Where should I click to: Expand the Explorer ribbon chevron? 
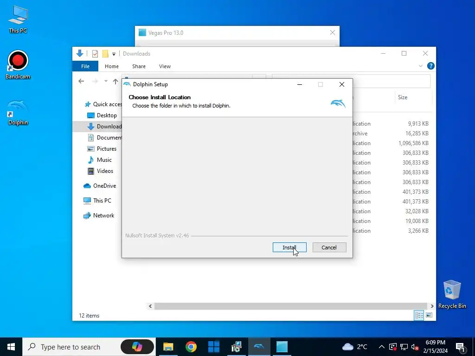pyautogui.click(x=420, y=66)
